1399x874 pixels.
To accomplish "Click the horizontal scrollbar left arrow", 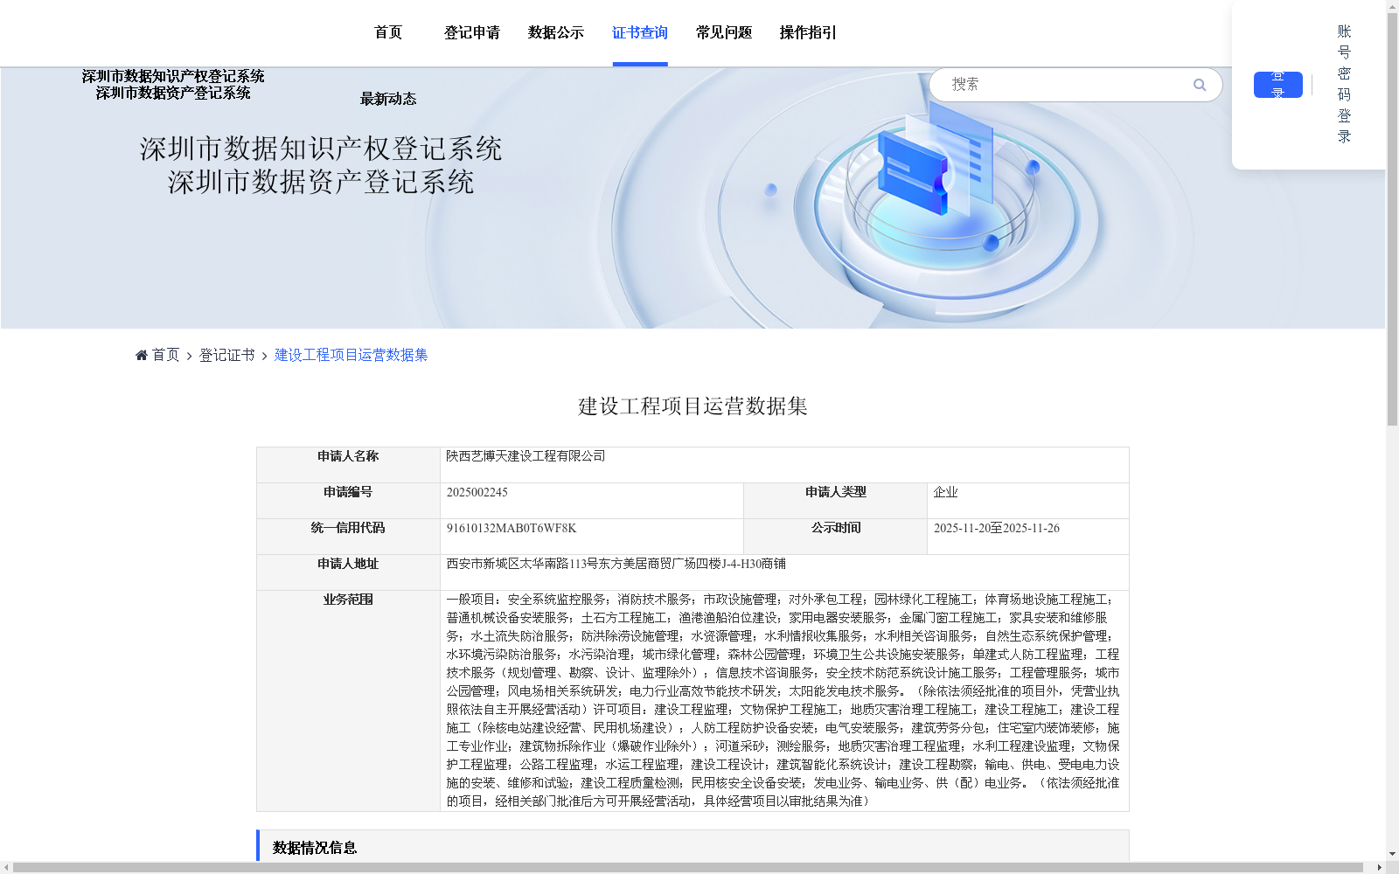I will point(6,867).
